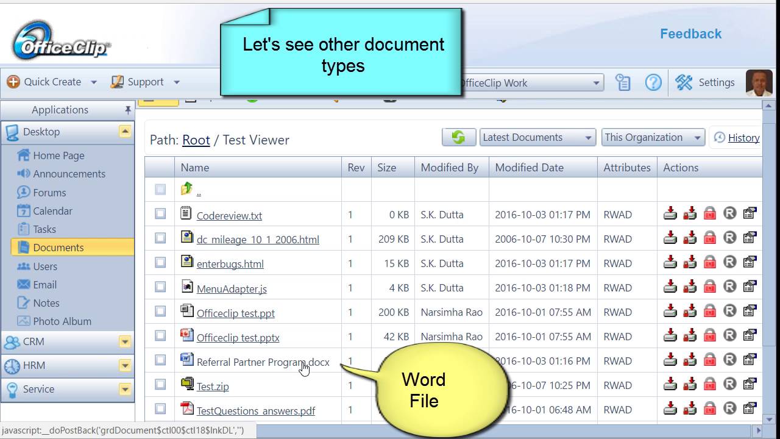This screenshot has height=439, width=780.
Task: Lock the Officeclip test.pptx document
Action: [x=709, y=335]
